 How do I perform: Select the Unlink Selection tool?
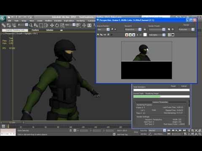pos(9,25)
